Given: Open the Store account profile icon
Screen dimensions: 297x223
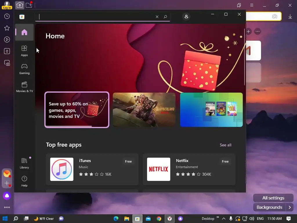Looking at the screenshot, I should click(x=186, y=17).
